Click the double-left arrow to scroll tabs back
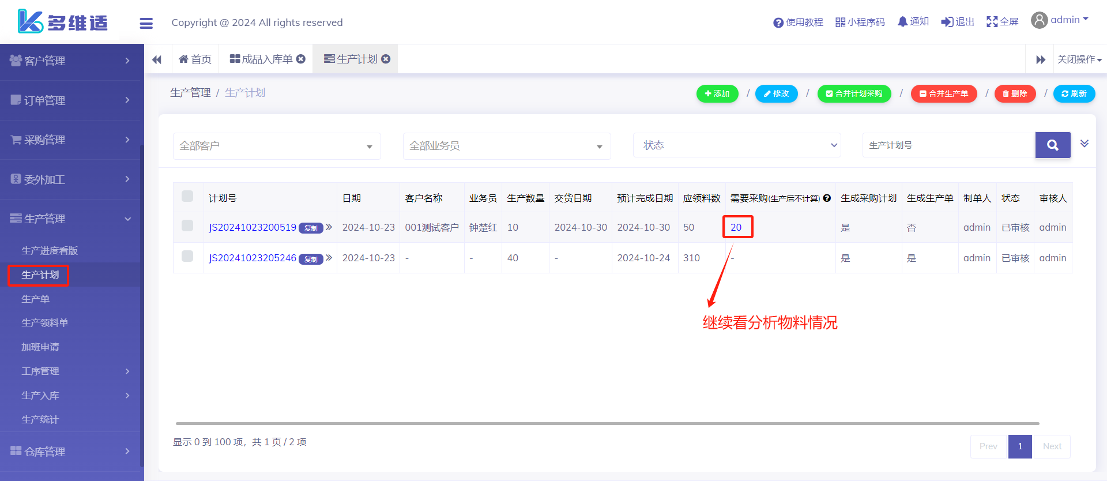This screenshot has height=481, width=1107. pos(157,59)
